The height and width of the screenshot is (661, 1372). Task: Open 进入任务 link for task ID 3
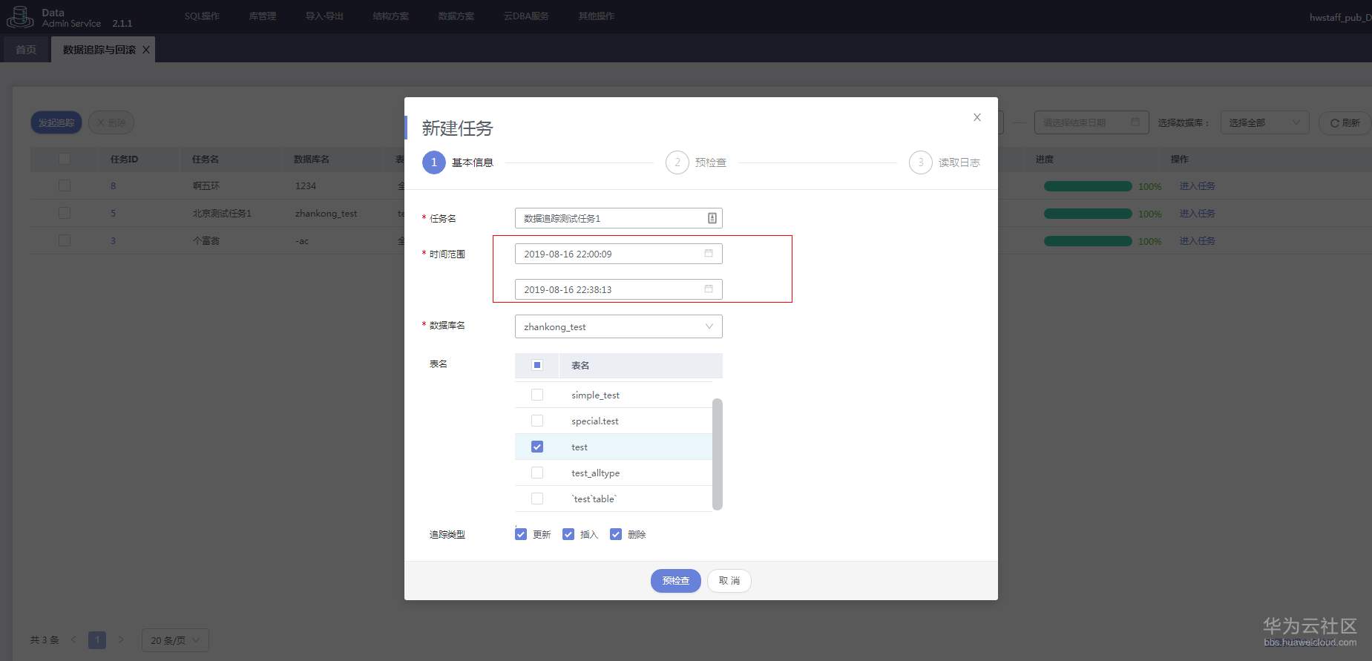[x=1198, y=241]
